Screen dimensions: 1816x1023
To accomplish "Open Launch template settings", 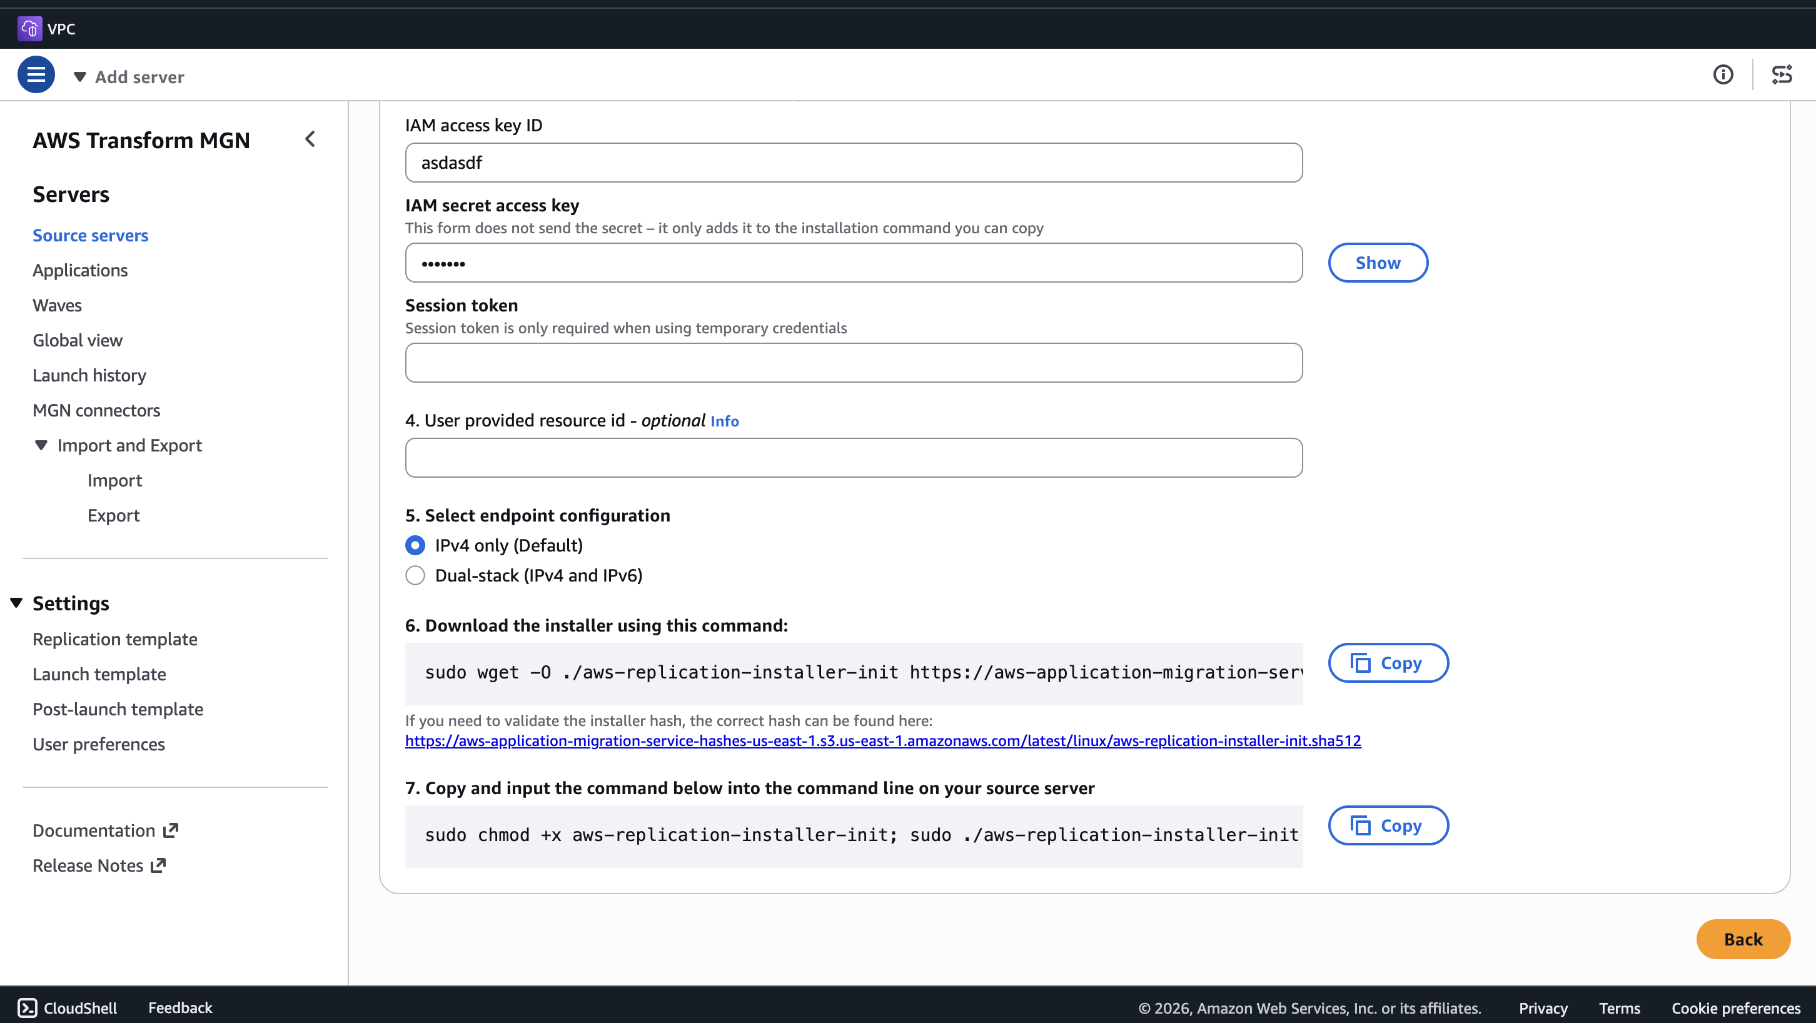I will coord(99,674).
